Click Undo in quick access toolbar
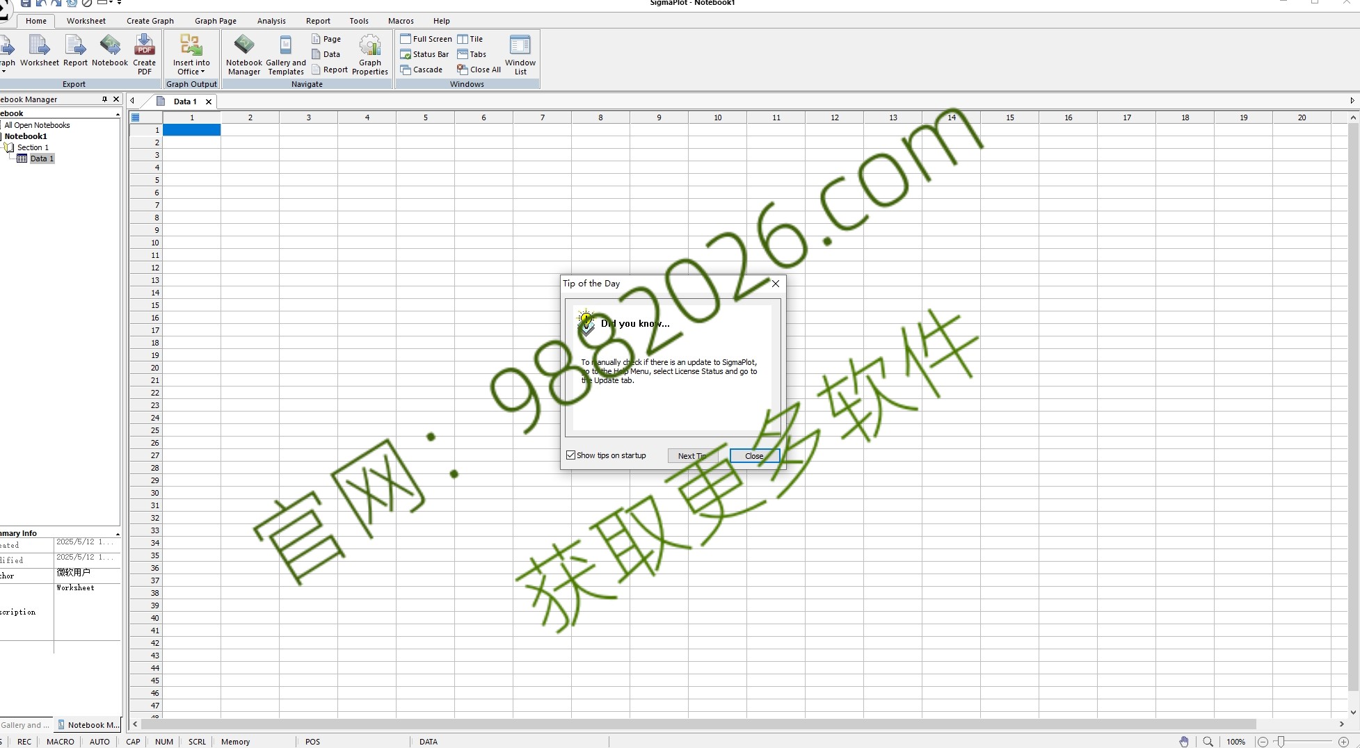Screen dimensions: 1360x748 (x=41, y=3)
